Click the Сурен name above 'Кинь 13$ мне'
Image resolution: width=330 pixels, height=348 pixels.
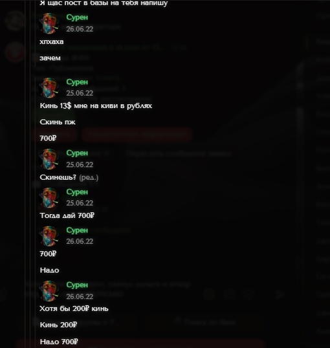[x=77, y=82]
